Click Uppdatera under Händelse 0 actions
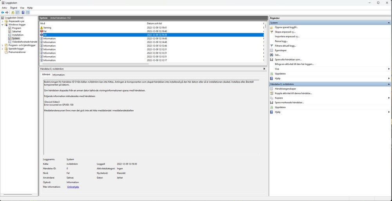Screen dimensions: 392x201 click(280, 107)
